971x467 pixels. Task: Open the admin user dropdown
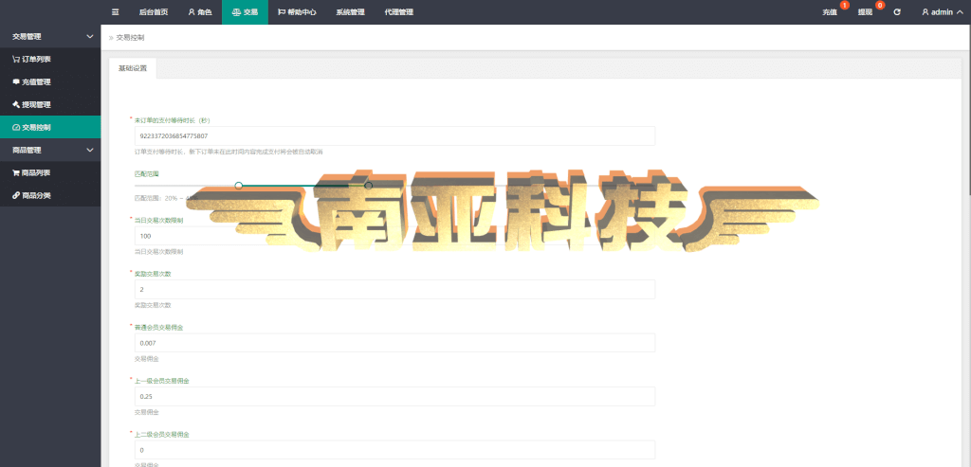click(x=942, y=11)
